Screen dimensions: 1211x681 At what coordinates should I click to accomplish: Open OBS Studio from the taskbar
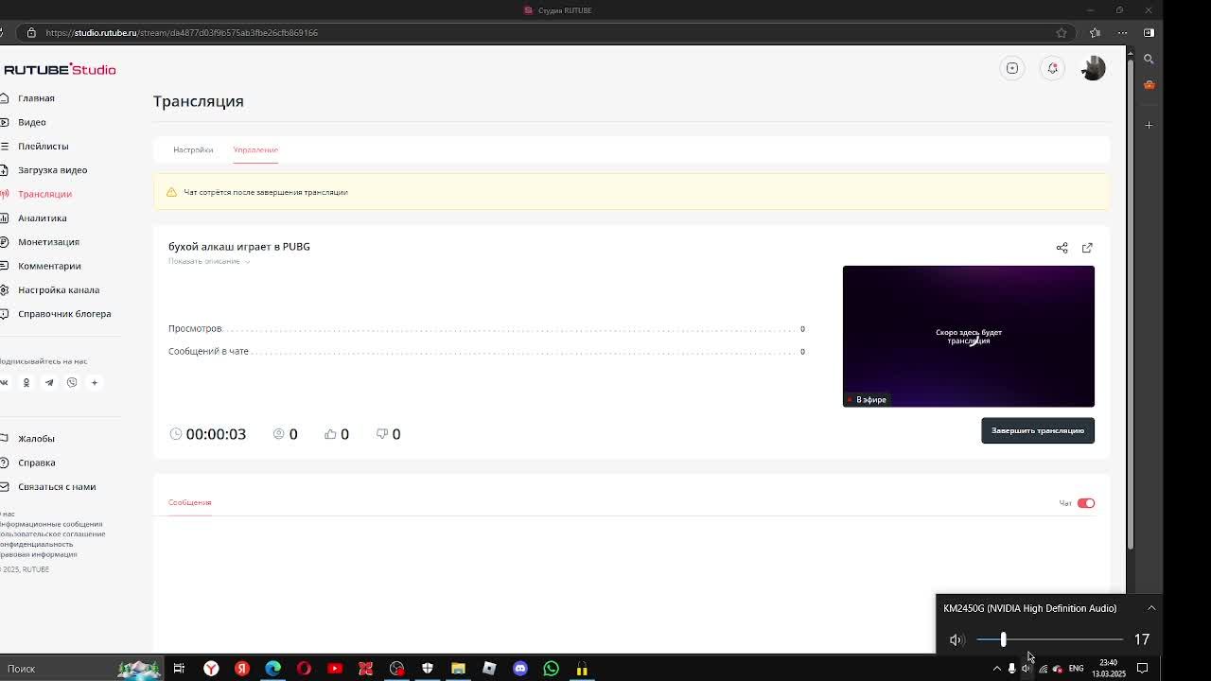tap(396, 669)
